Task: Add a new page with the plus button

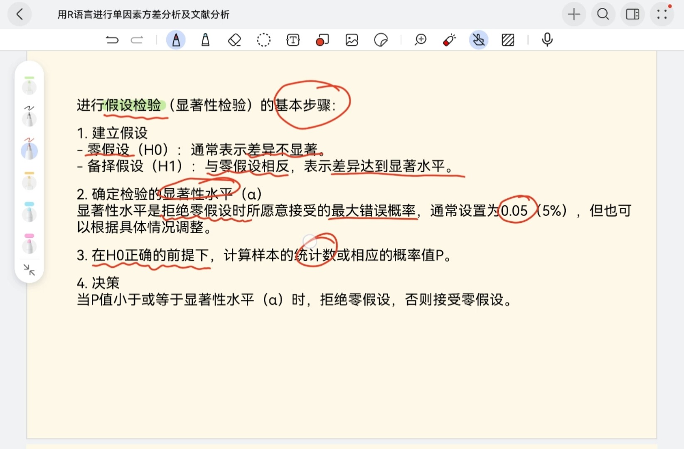Action: (574, 14)
